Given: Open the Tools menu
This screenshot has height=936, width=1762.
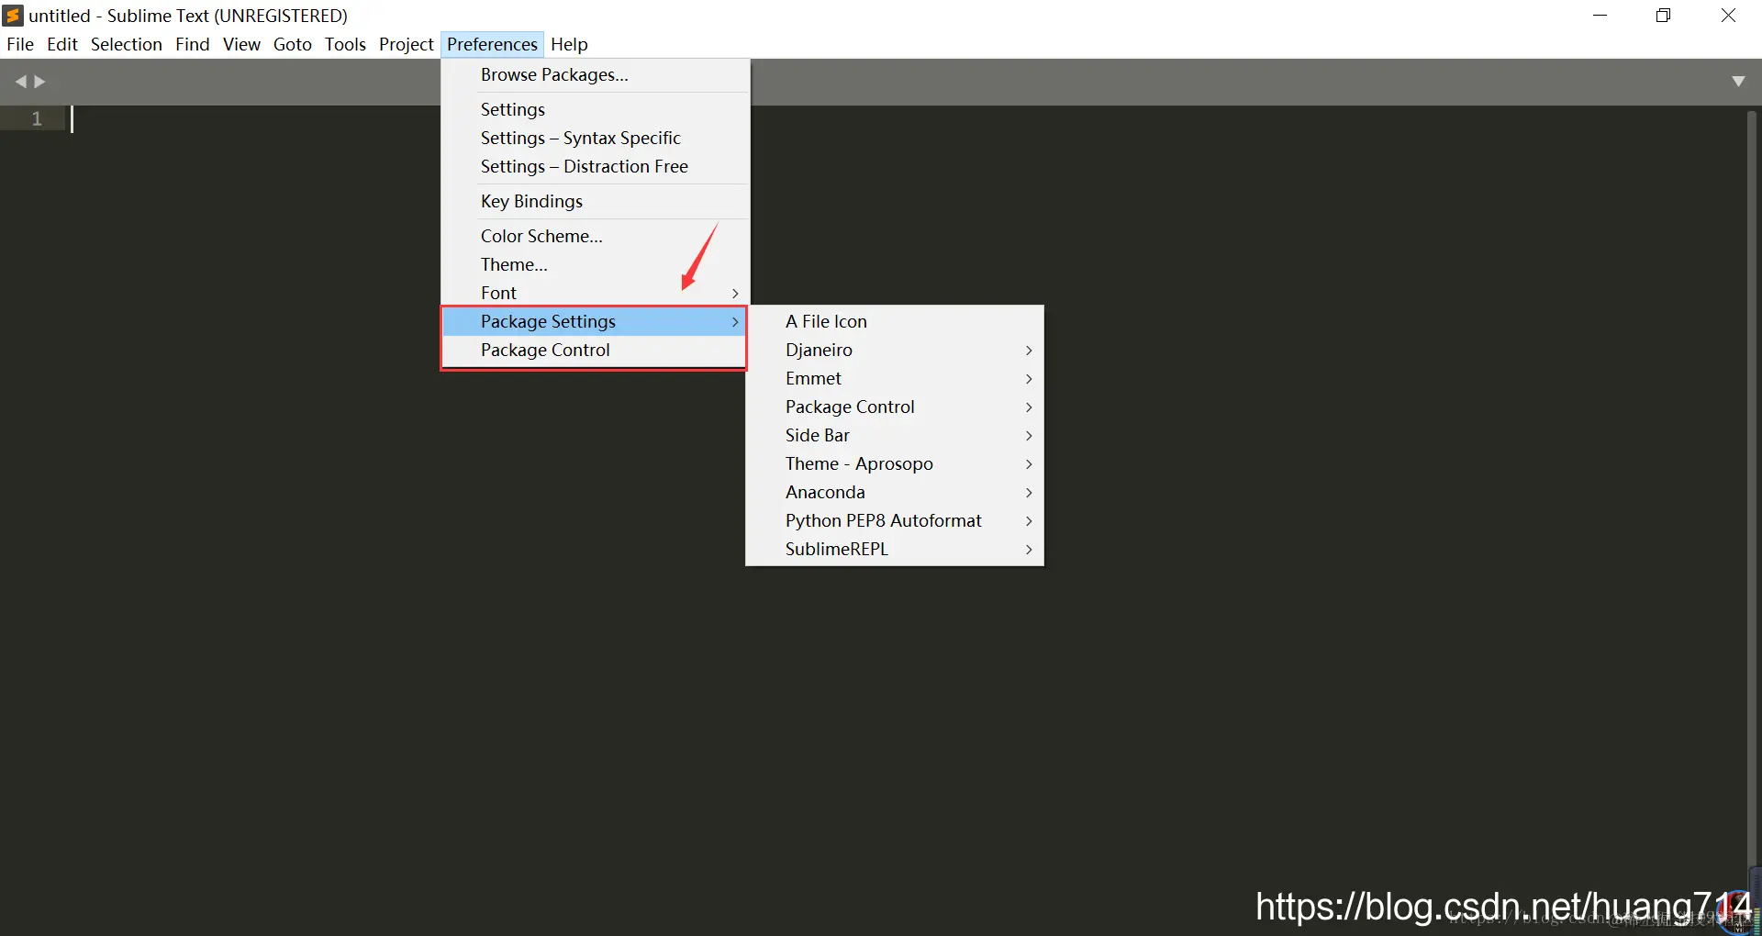Looking at the screenshot, I should [345, 44].
